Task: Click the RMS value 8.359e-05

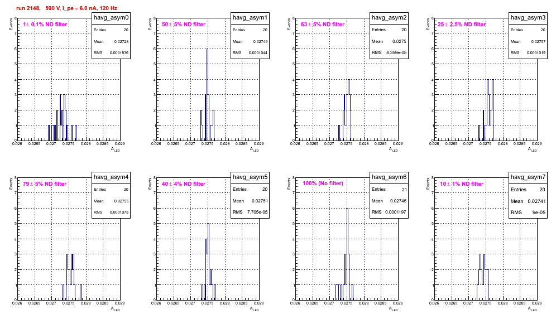Action: coord(396,52)
